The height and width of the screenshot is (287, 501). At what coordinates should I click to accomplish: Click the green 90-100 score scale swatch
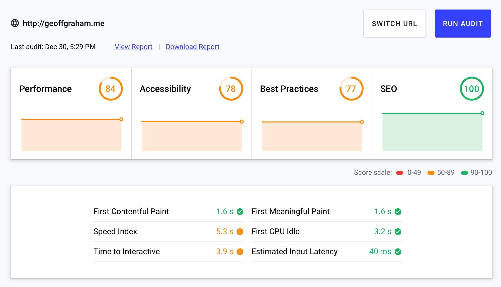[x=464, y=173]
